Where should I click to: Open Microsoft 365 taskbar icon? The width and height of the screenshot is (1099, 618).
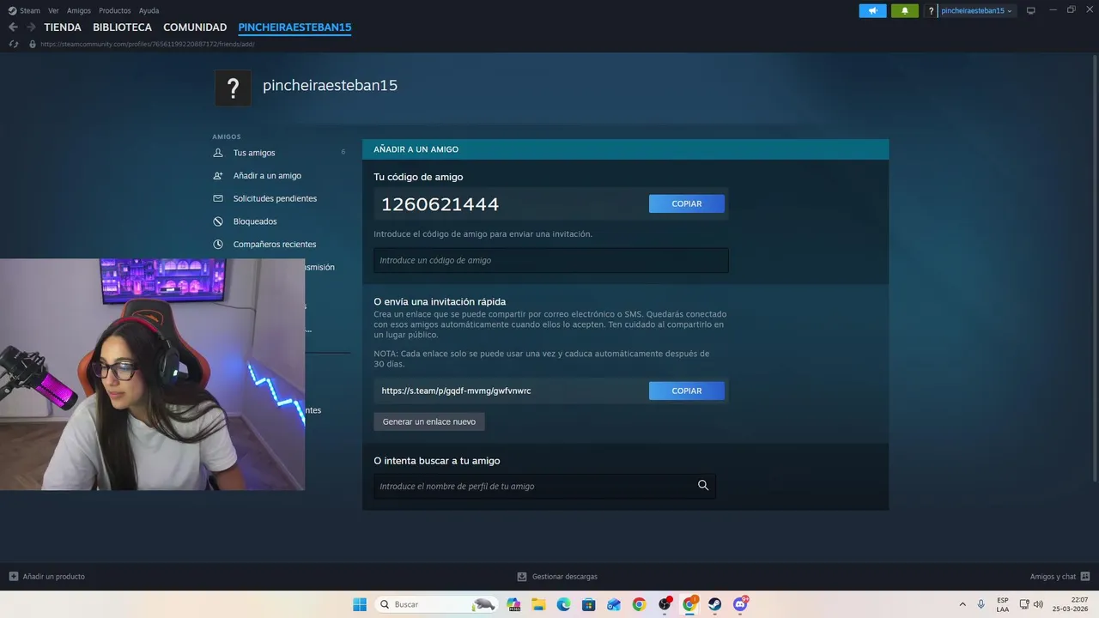click(513, 604)
